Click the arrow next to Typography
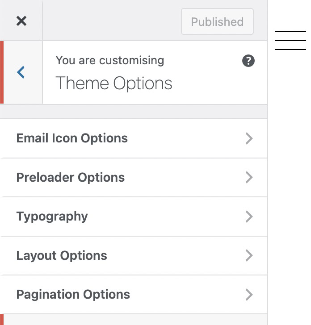 [x=249, y=217]
